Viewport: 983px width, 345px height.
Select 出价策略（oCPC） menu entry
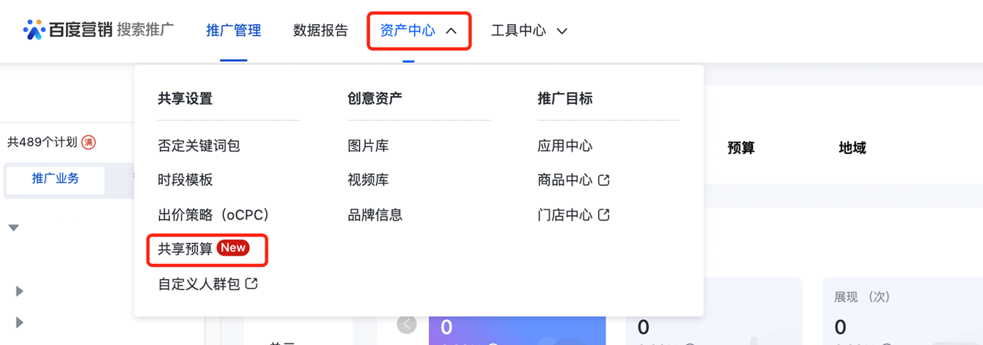tap(214, 215)
